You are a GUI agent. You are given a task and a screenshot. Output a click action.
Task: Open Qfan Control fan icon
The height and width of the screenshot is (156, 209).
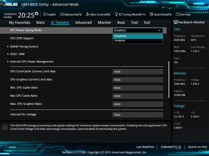click(x=88, y=14)
